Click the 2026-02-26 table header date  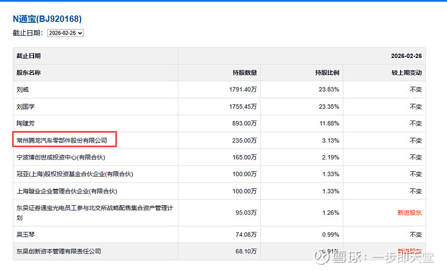[x=407, y=56]
